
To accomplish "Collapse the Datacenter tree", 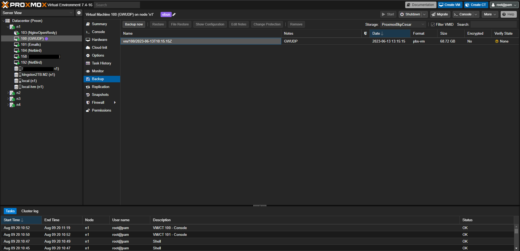I will tap(4, 21).
